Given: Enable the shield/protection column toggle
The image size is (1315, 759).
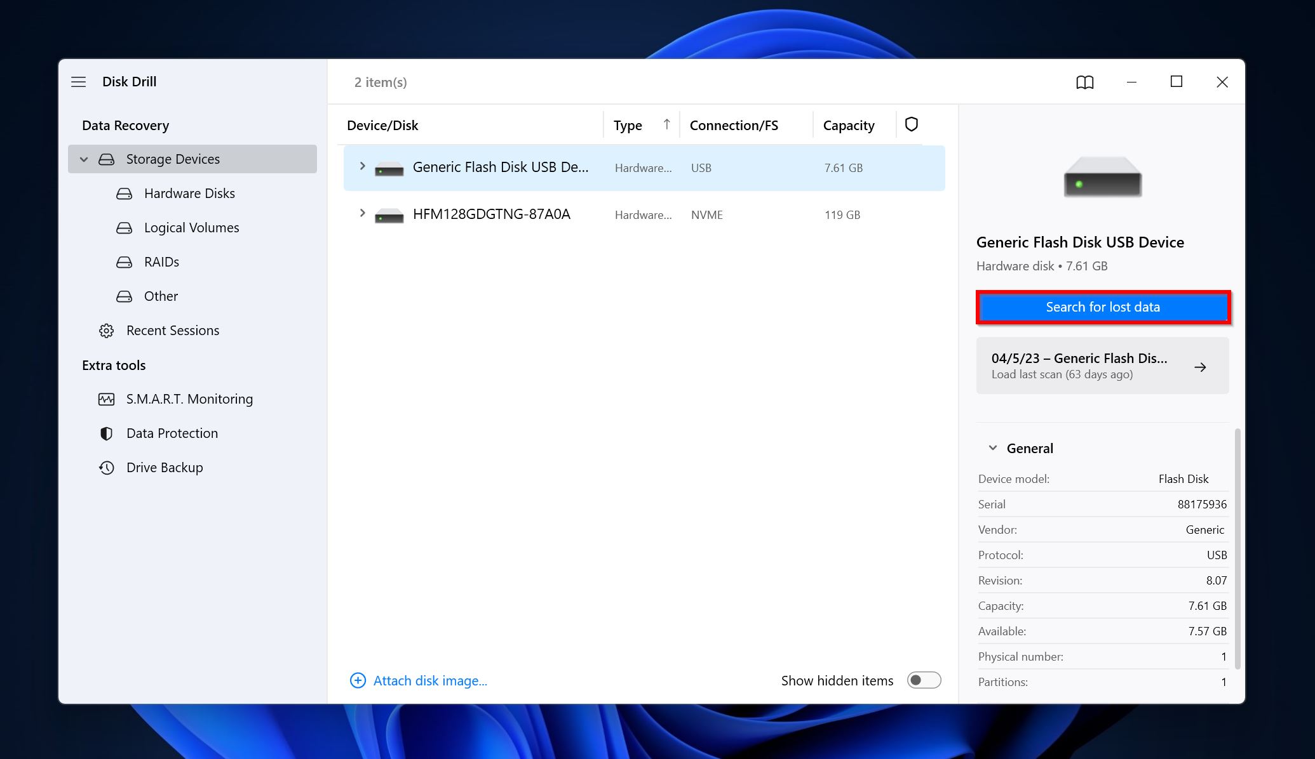Looking at the screenshot, I should (911, 124).
